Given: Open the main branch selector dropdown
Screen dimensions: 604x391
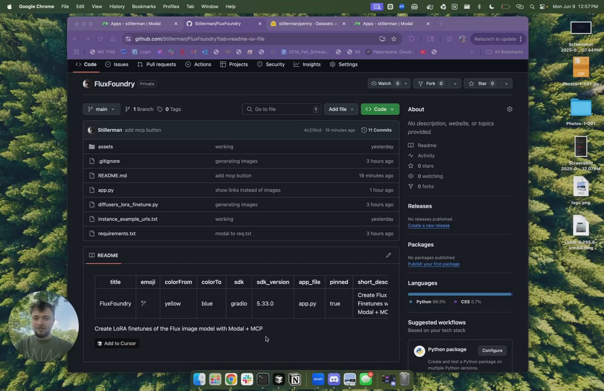Looking at the screenshot, I should coord(101,109).
